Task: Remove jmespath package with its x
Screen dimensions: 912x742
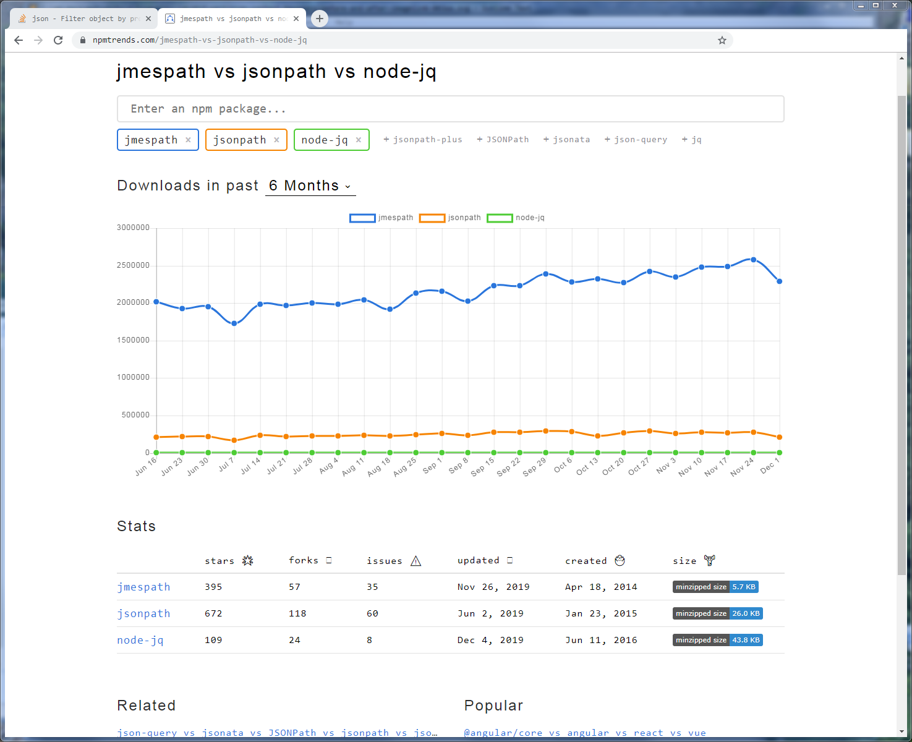Action: click(x=188, y=140)
